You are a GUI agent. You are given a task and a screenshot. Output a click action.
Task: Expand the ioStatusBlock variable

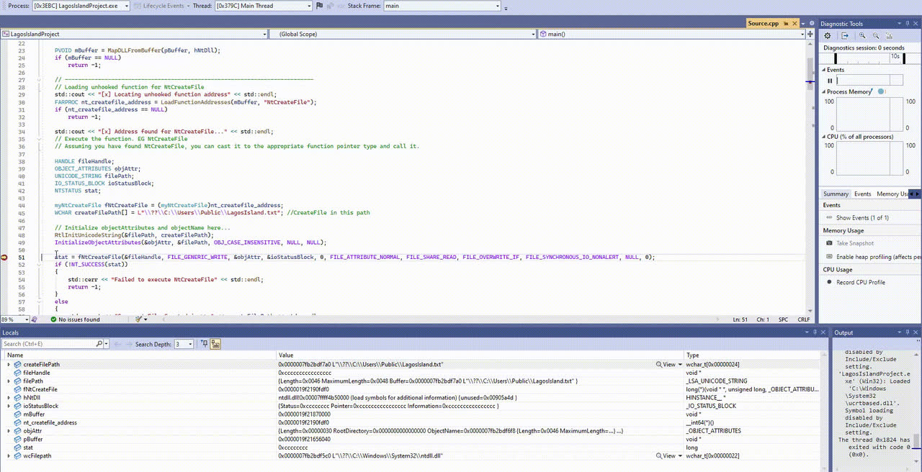(9, 407)
